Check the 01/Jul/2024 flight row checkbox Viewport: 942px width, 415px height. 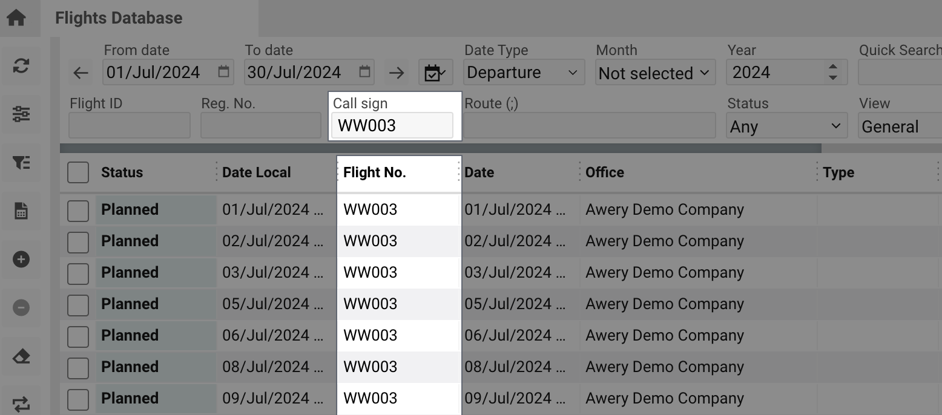click(78, 210)
